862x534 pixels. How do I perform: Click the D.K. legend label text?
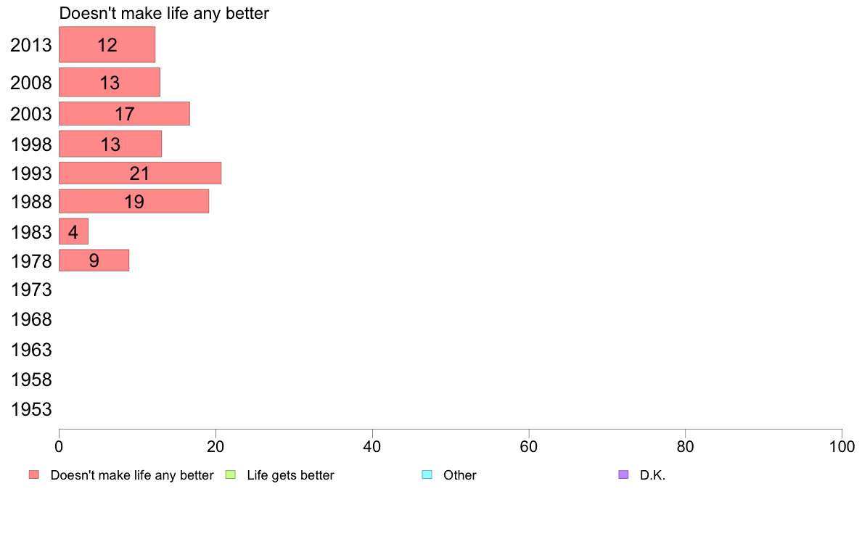pyautogui.click(x=652, y=475)
